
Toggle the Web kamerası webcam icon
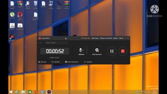coord(97,50)
